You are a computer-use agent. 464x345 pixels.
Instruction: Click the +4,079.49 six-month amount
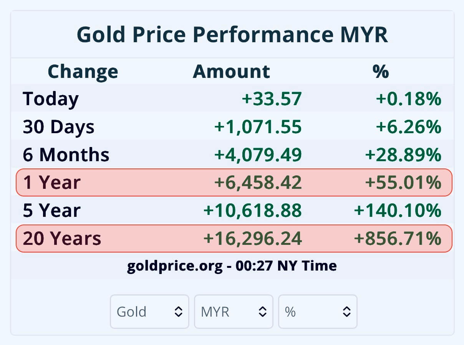coord(258,155)
